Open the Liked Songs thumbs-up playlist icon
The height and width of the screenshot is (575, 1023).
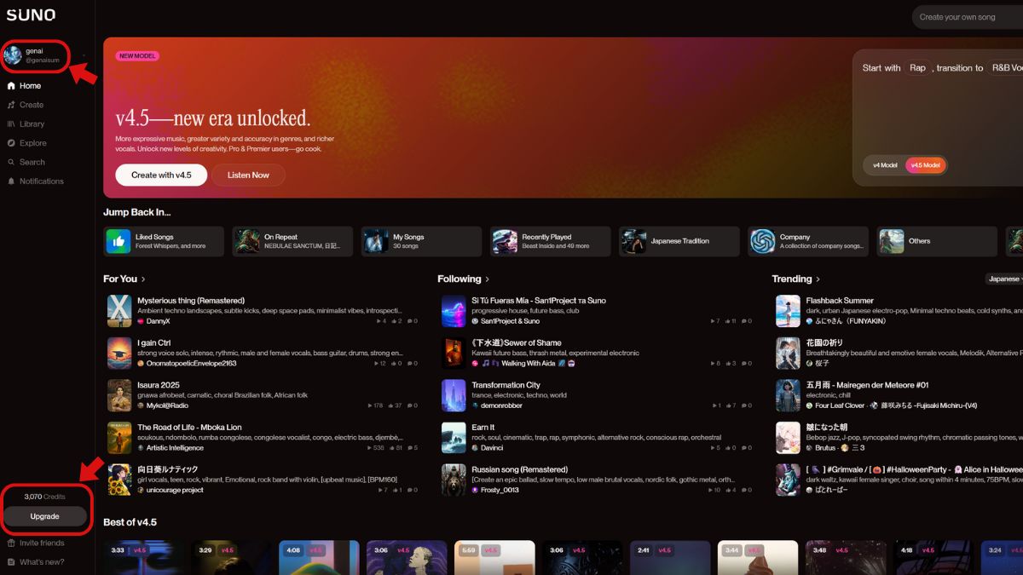118,242
